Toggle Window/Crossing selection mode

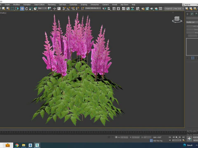pyautogui.click(x=17, y=9)
